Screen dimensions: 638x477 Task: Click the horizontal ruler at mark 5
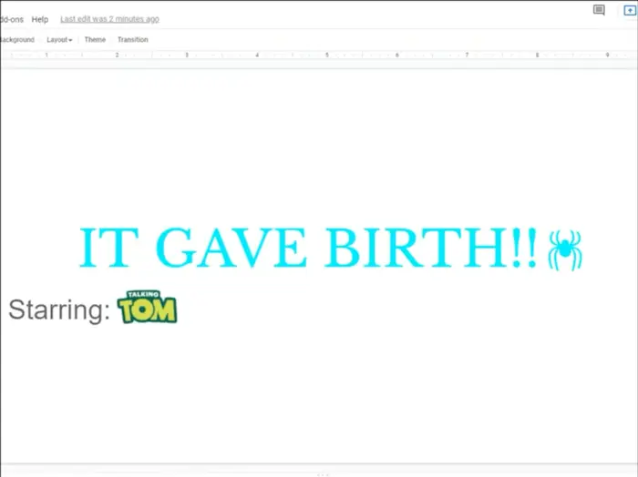326,55
